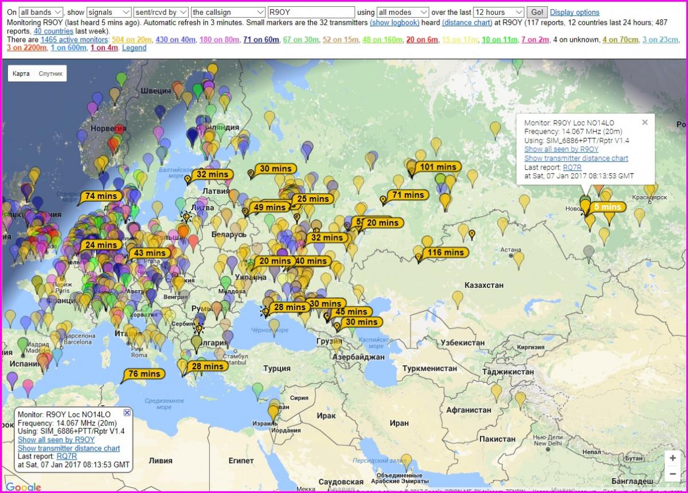This screenshot has width=688, height=493.
Task: Click the 74 mins marker label
Action: pos(101,195)
